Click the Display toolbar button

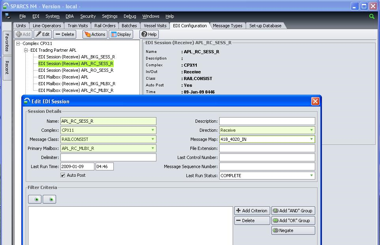[121, 34]
